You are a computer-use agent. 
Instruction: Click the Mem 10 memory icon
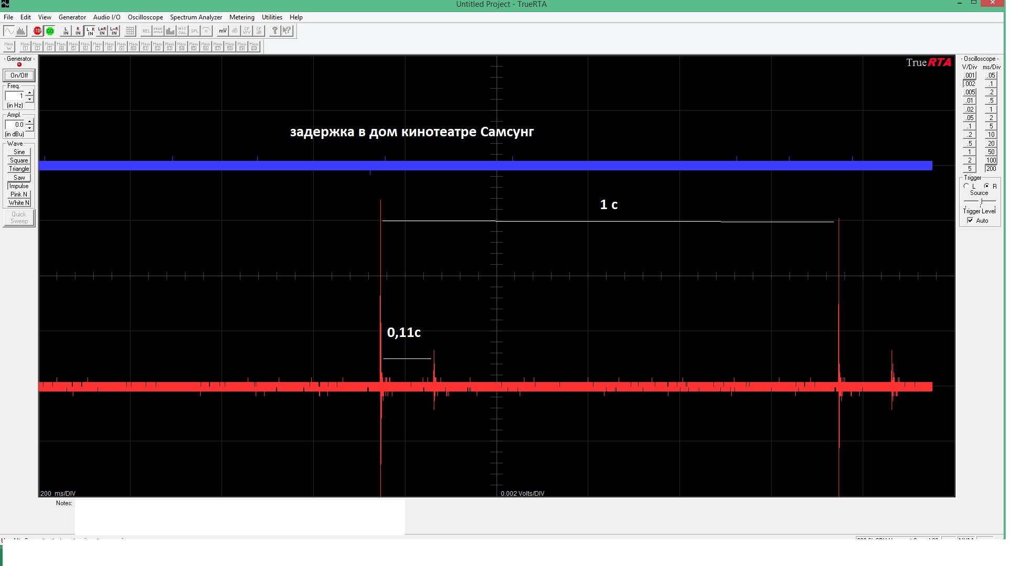coord(134,47)
